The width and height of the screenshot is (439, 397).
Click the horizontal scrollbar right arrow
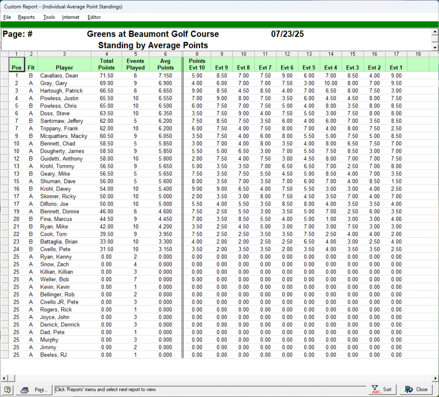435,378
